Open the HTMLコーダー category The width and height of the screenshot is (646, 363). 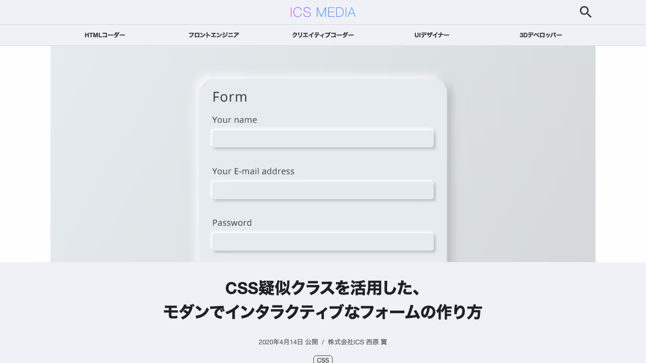(x=105, y=35)
